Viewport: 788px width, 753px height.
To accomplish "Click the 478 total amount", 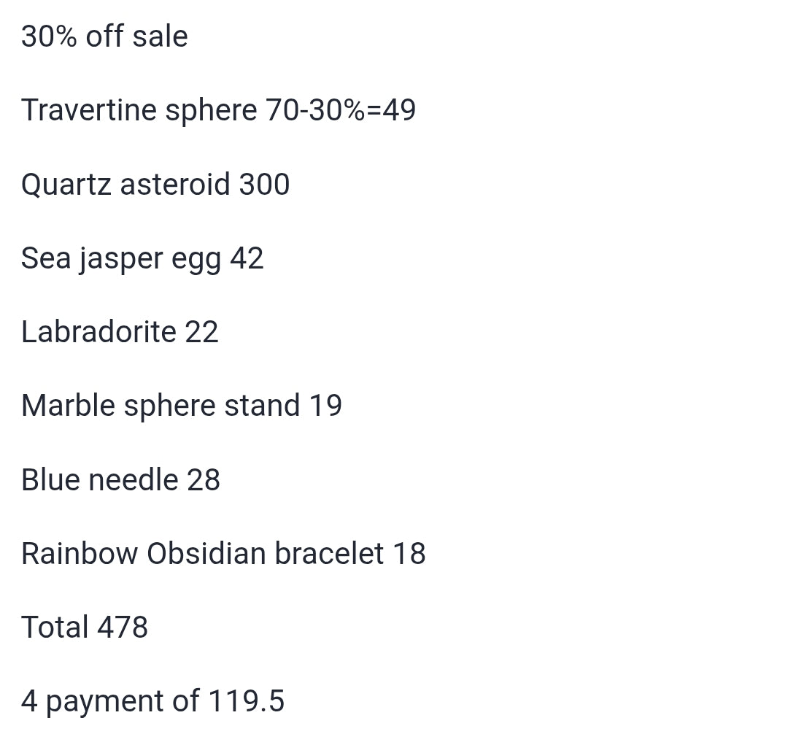I will pos(123,627).
